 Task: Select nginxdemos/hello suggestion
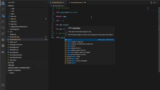pos(89,48)
